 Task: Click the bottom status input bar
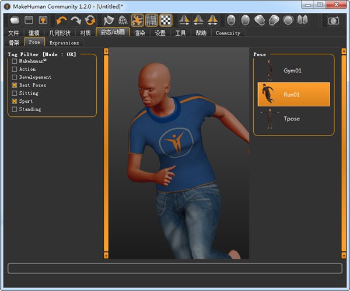(174, 268)
